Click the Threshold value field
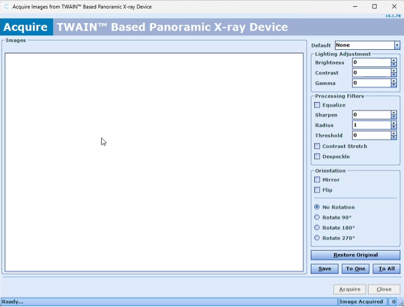Image resolution: width=404 pixels, height=307 pixels. [x=371, y=136]
